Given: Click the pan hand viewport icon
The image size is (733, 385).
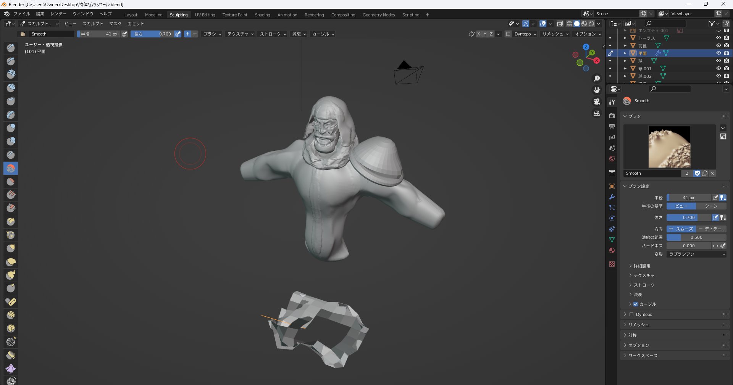Looking at the screenshot, I should pyautogui.click(x=597, y=90).
